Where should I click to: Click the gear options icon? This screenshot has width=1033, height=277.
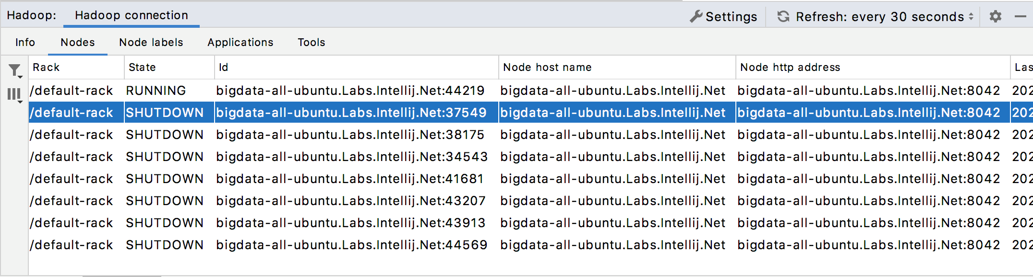pos(995,17)
